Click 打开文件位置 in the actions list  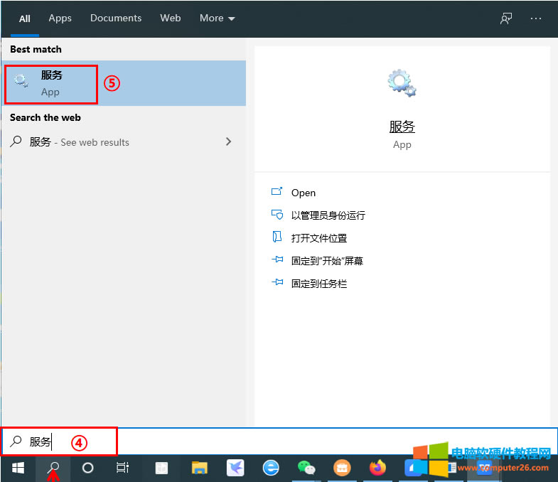[x=318, y=238]
